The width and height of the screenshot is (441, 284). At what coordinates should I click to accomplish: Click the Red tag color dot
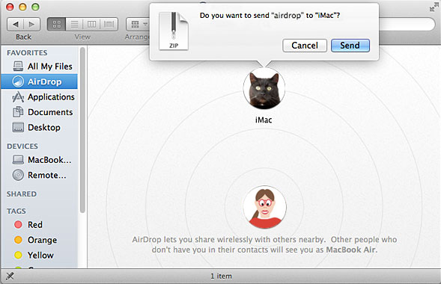pos(18,224)
